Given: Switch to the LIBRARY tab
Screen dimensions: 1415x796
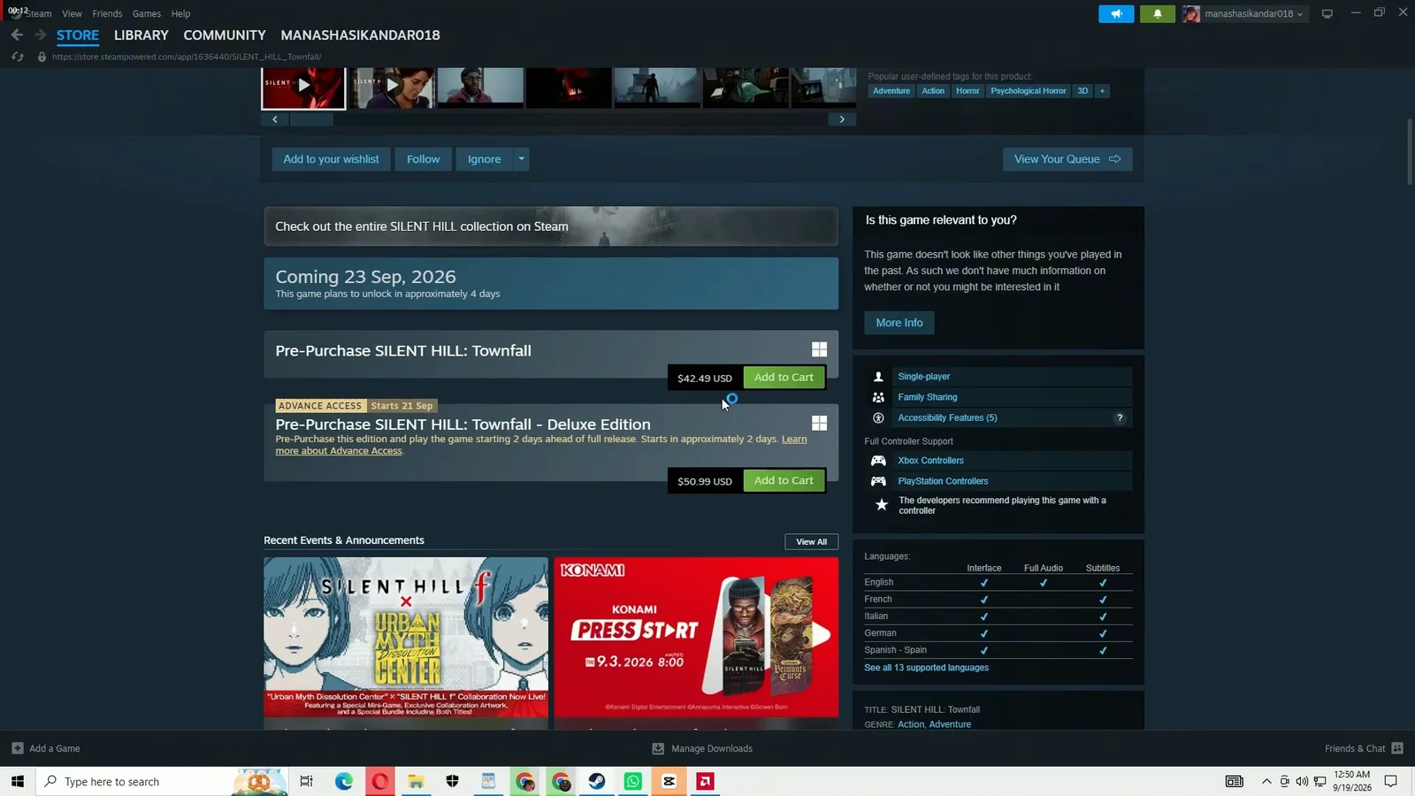Looking at the screenshot, I should 141,35.
